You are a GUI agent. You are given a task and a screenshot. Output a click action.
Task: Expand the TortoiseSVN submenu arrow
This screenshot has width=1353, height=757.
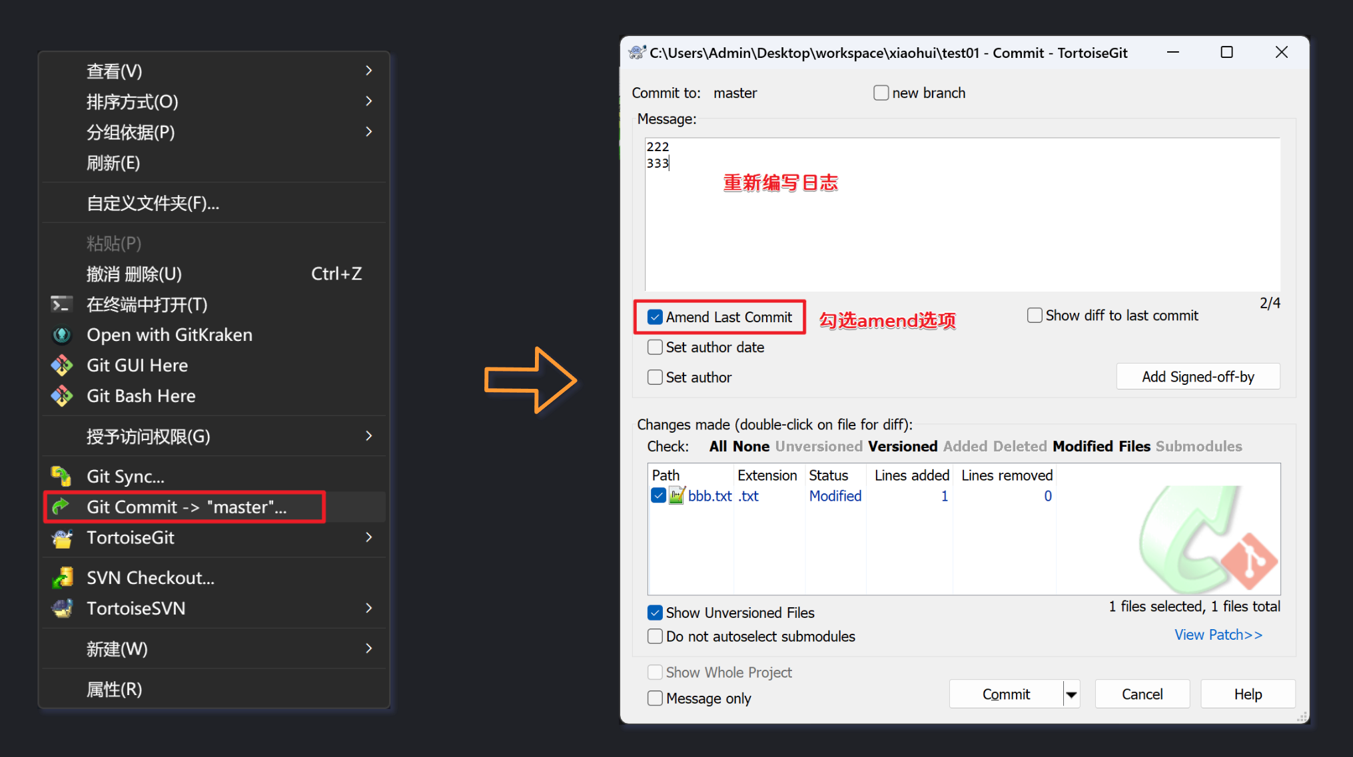[x=368, y=608]
